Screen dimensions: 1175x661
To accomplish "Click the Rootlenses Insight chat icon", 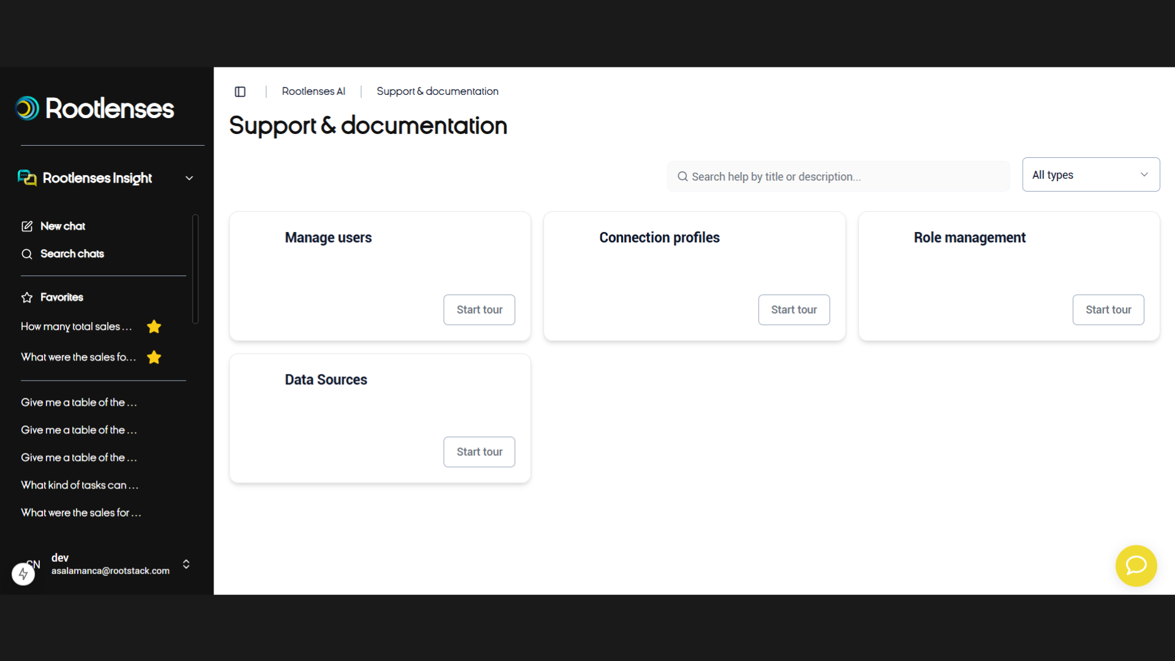I will [27, 178].
